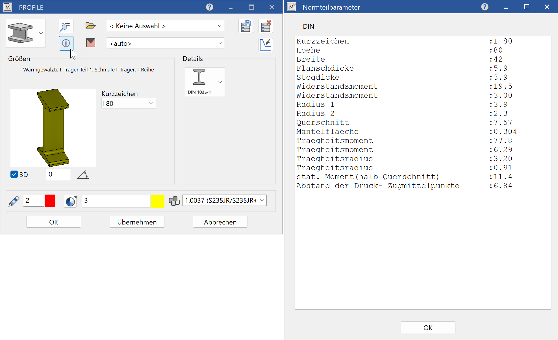The height and width of the screenshot is (340, 558).
Task: Open help in the PROFILE title bar
Action: 210,7
